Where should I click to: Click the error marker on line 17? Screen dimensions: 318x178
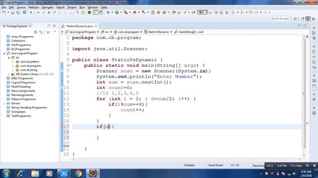(62, 127)
